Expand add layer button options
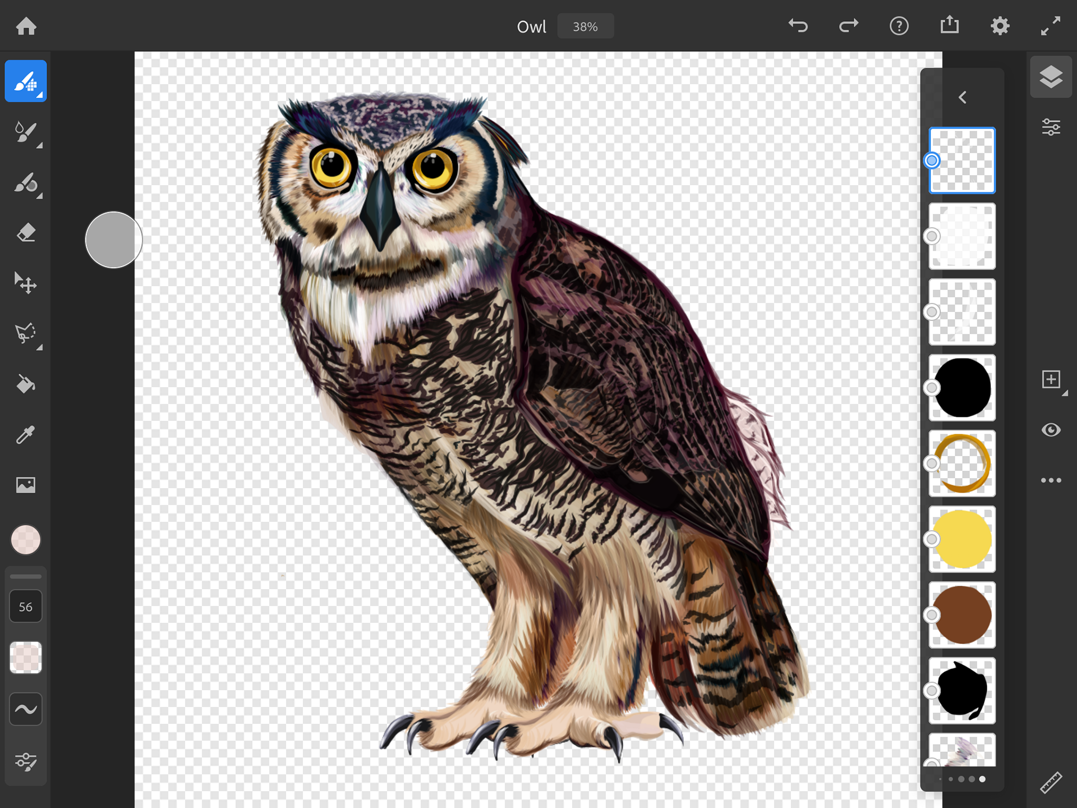Viewport: 1077px width, 808px height. tap(1064, 394)
